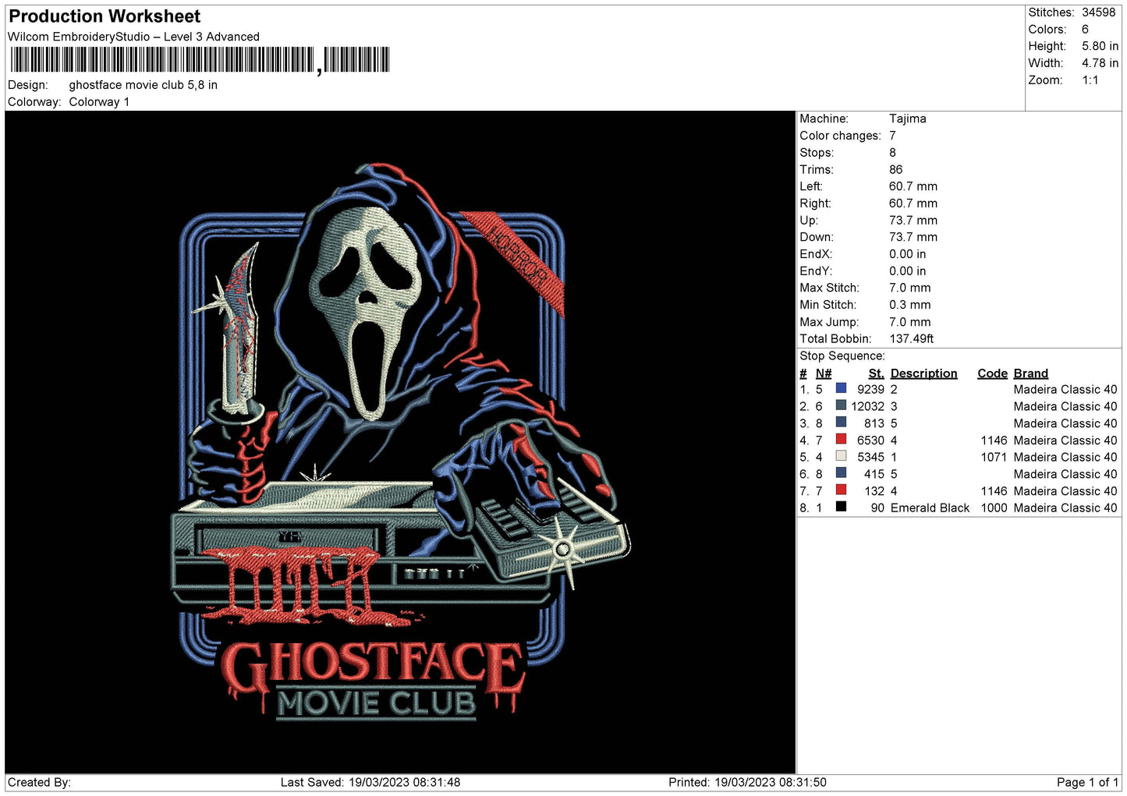Click the 'EndX:' label
The image size is (1127, 796).
[815, 254]
